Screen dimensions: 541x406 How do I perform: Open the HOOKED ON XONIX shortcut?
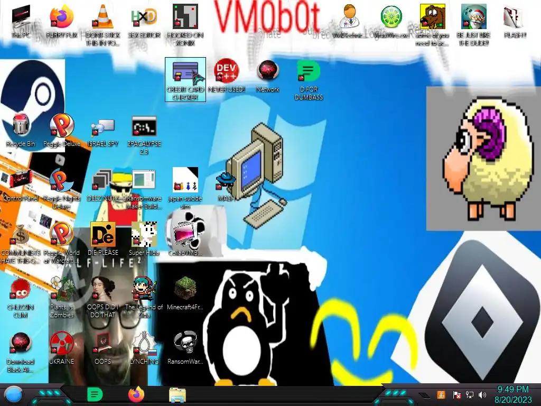[x=185, y=25]
